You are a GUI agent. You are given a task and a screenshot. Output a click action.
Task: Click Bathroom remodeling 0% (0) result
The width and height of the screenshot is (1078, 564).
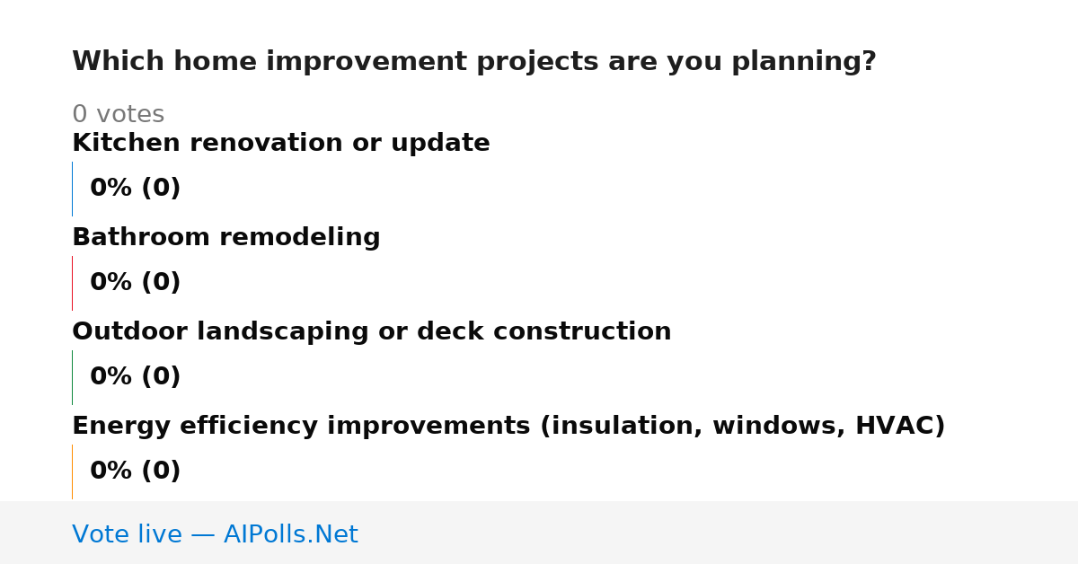pyautogui.click(x=136, y=283)
